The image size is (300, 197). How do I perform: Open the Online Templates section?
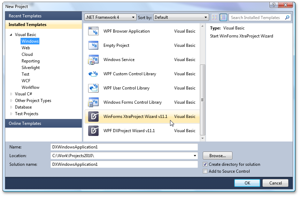tap(25, 123)
